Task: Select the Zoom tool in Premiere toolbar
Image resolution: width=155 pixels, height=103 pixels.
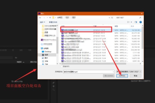Action: pos(53,90)
